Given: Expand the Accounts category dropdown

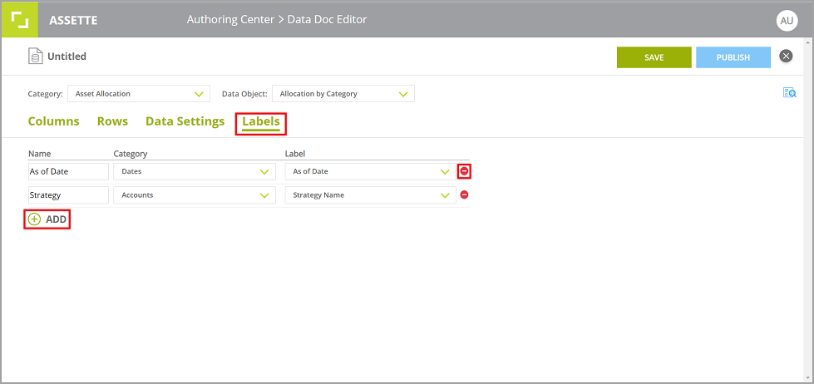Looking at the screenshot, I should (195, 195).
